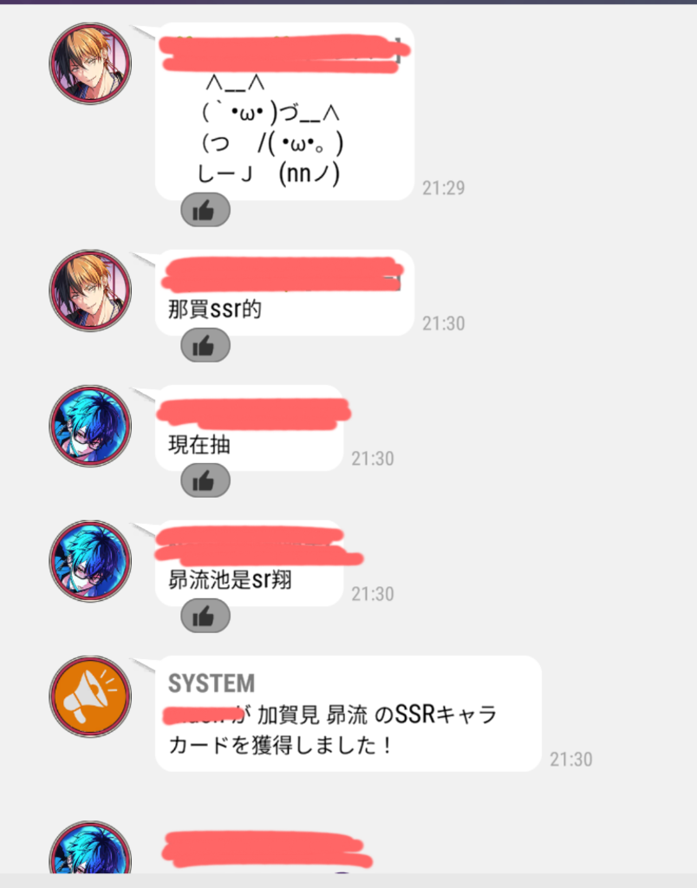Click redacted username above 現在抽
Viewport: 697px width, 888px height.
click(x=253, y=412)
